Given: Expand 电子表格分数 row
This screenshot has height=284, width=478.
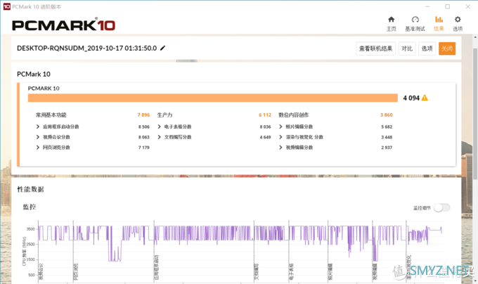Looking at the screenshot, I should pyautogui.click(x=159, y=127).
